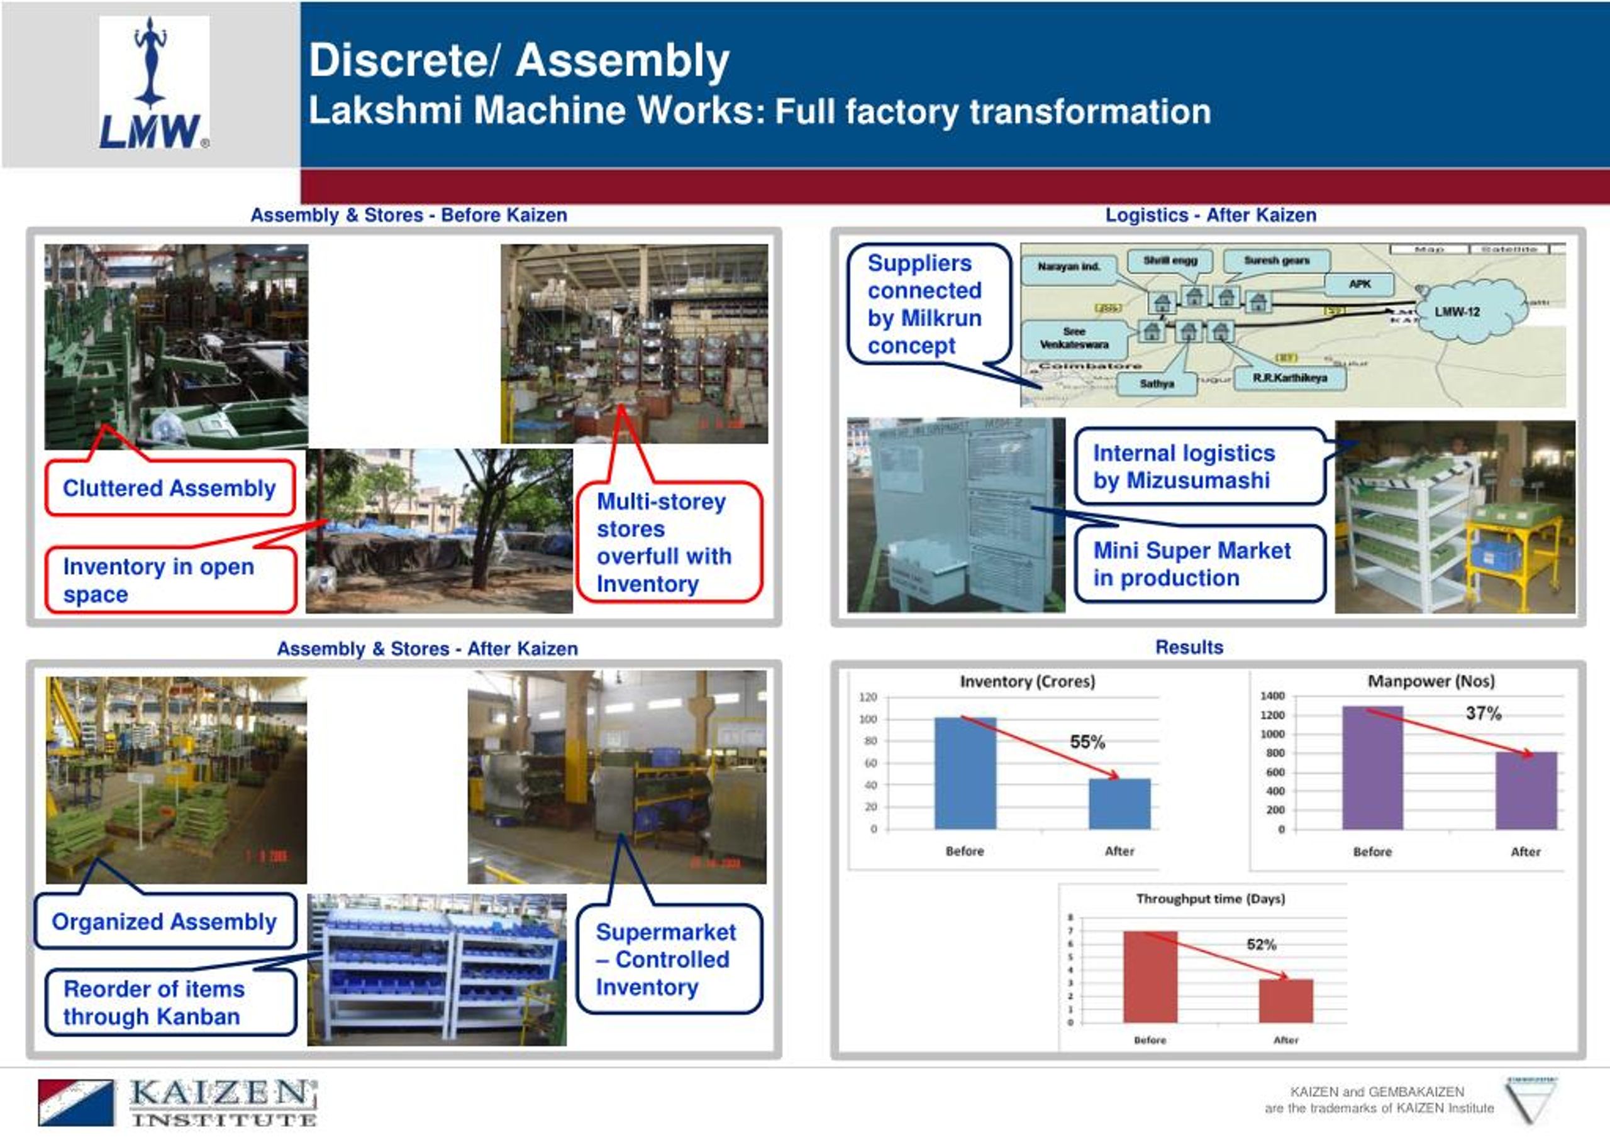This screenshot has height=1137, width=1610.
Task: Click the Shrill engg supplier label
Action: tap(1170, 261)
